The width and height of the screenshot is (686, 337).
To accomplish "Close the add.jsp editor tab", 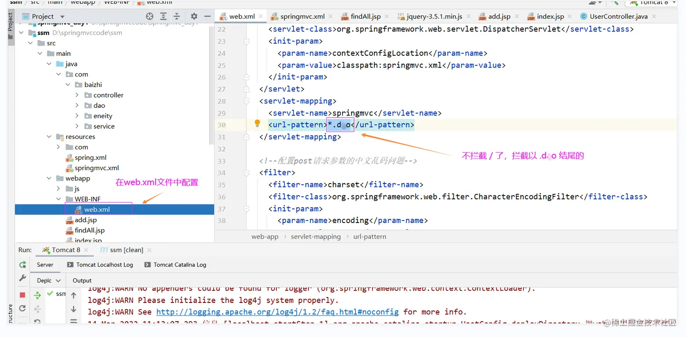I will 516,16.
